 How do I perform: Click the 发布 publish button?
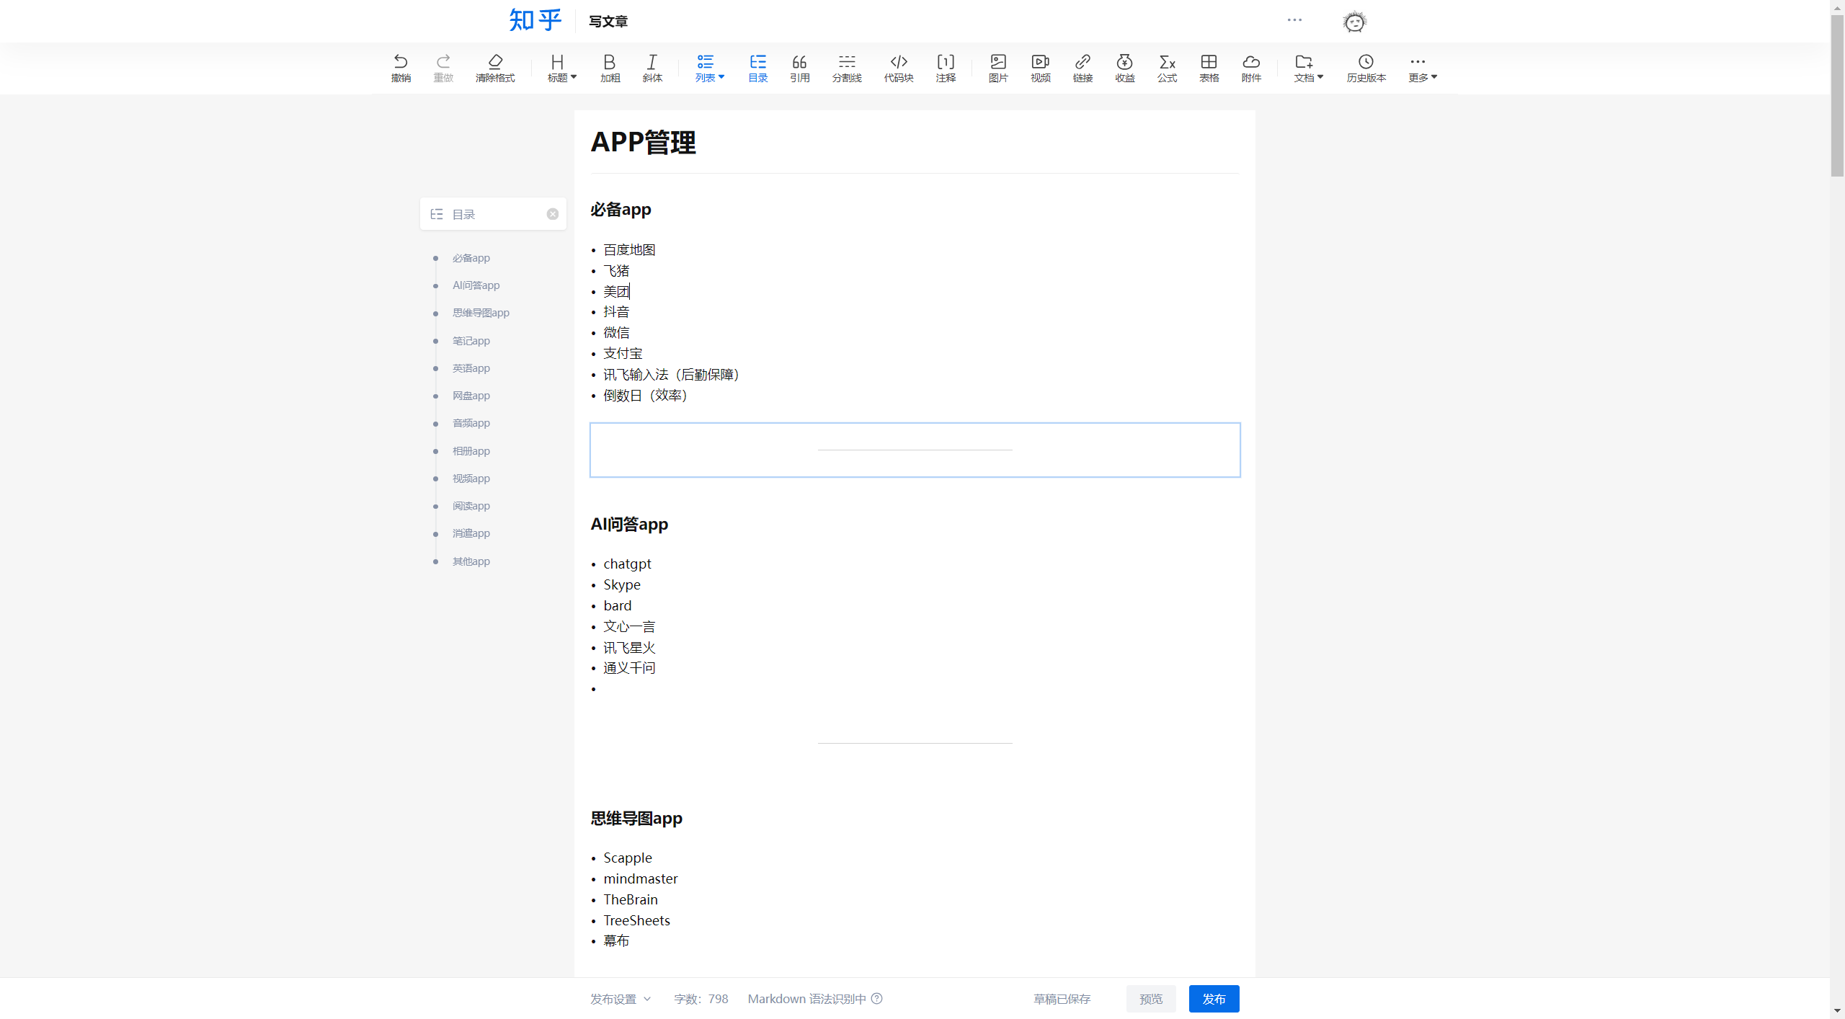[x=1214, y=999]
